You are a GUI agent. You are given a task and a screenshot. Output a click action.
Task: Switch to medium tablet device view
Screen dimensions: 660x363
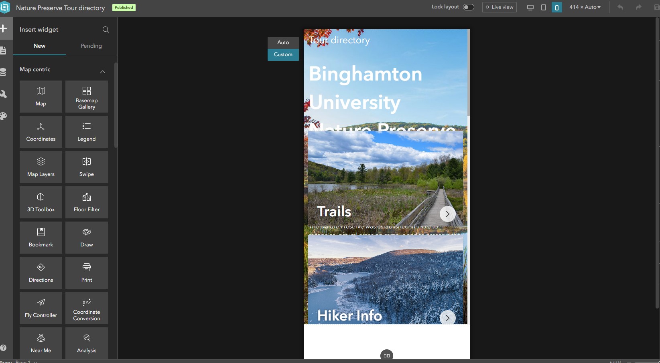click(544, 7)
